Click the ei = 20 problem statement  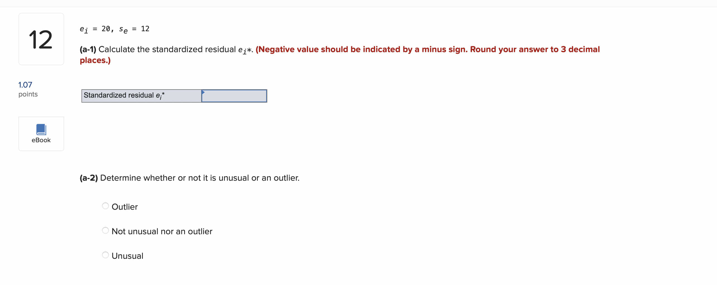click(114, 29)
